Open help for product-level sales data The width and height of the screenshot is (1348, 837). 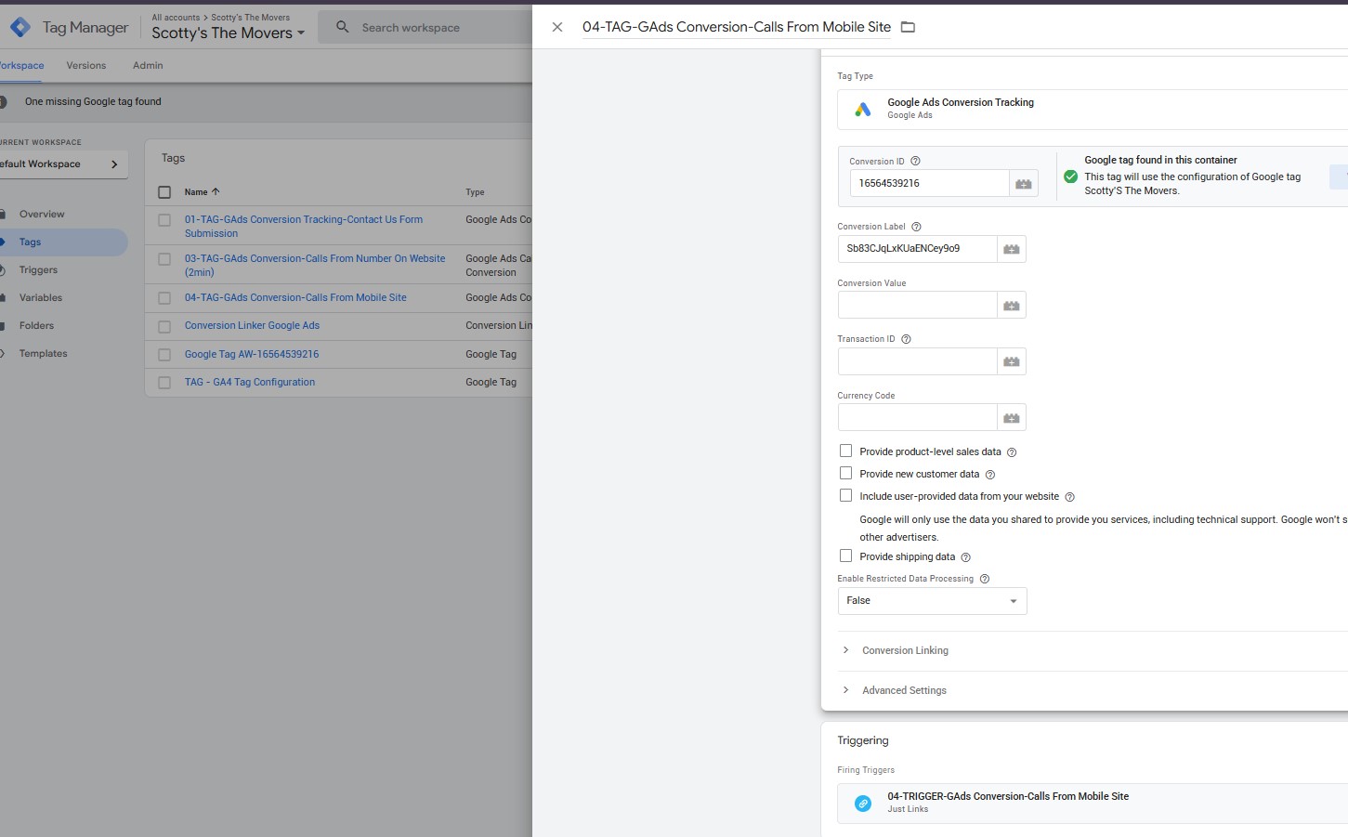click(1012, 452)
